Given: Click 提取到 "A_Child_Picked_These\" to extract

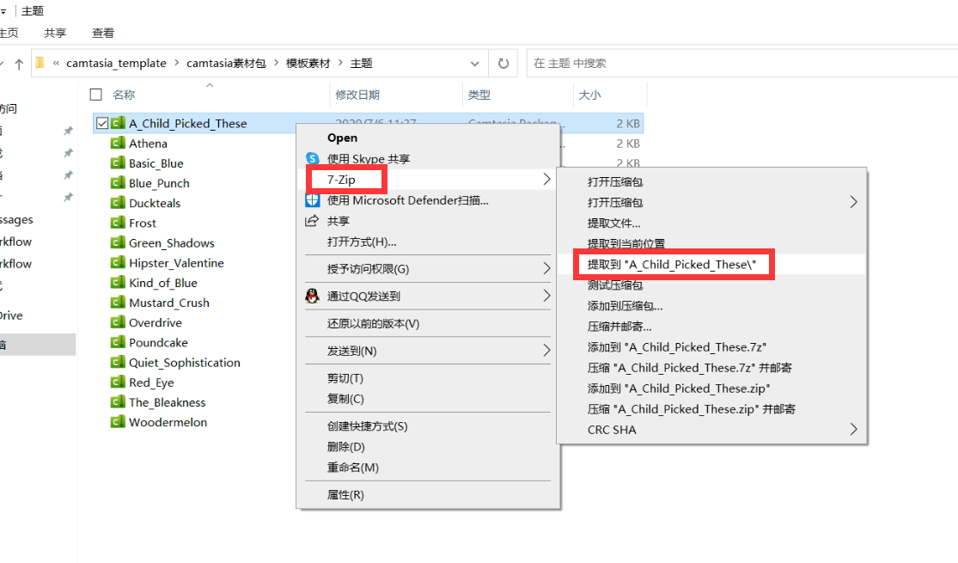Looking at the screenshot, I should tap(673, 264).
